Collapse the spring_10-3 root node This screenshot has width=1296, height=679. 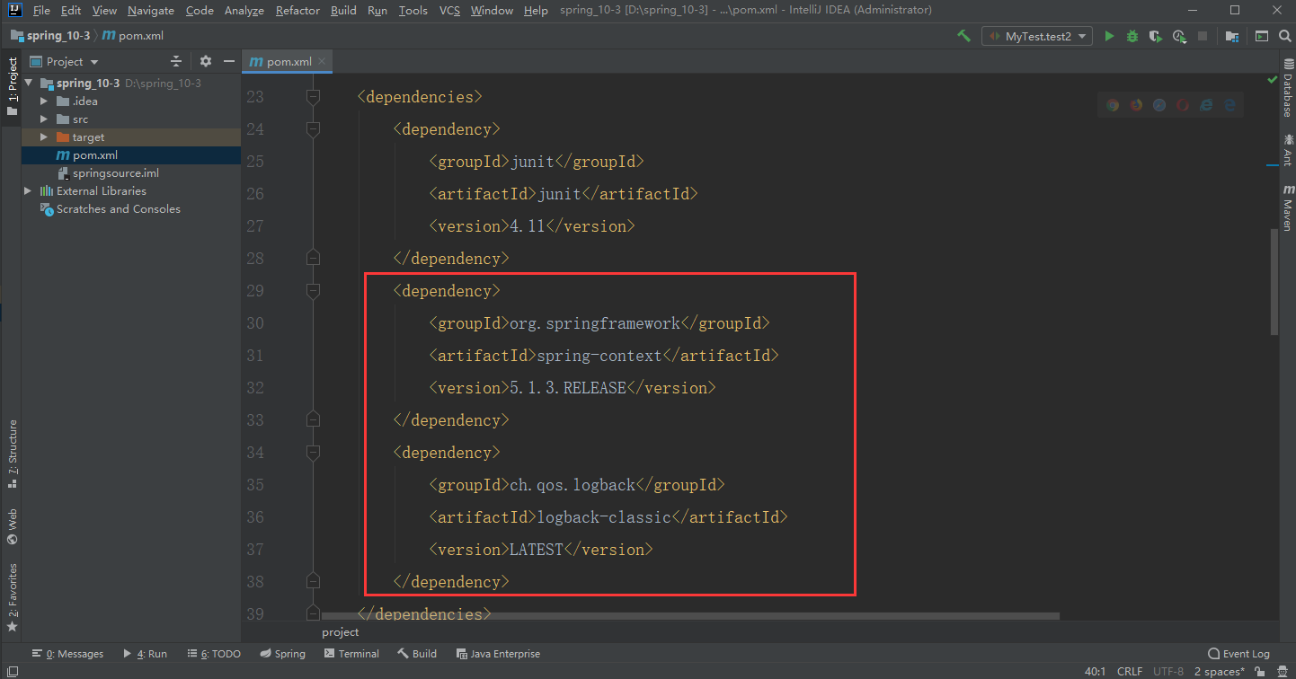click(x=30, y=84)
